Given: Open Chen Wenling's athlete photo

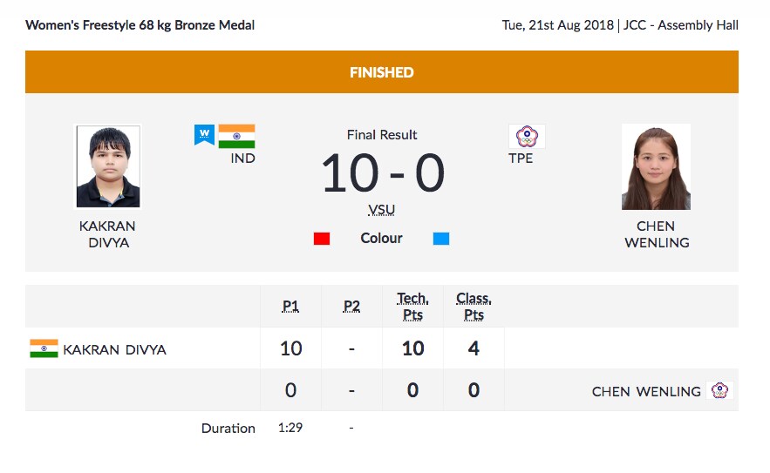Looking at the screenshot, I should click(x=656, y=167).
